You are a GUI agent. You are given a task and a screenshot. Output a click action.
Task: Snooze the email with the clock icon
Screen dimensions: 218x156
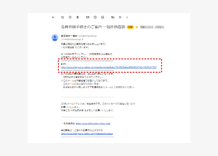[x=95, y=17]
